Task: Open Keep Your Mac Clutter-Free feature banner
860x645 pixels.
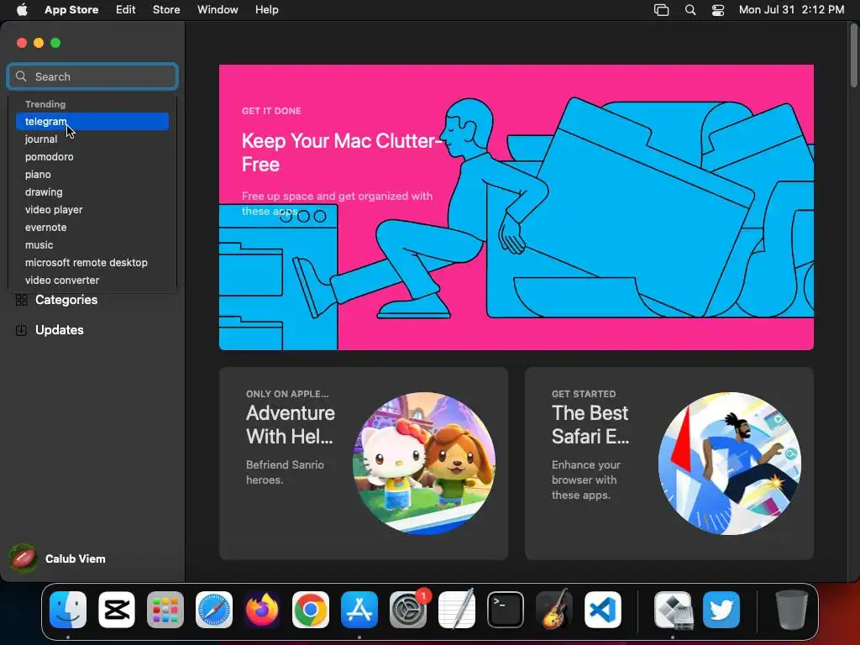Action: tap(517, 207)
